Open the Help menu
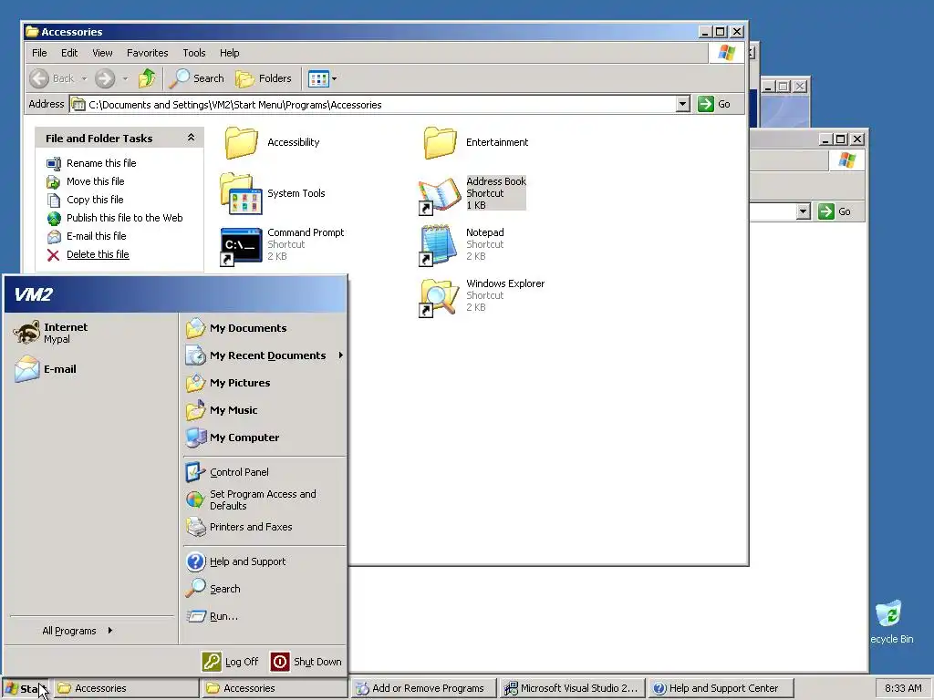This screenshot has height=700, width=934. 229,53
